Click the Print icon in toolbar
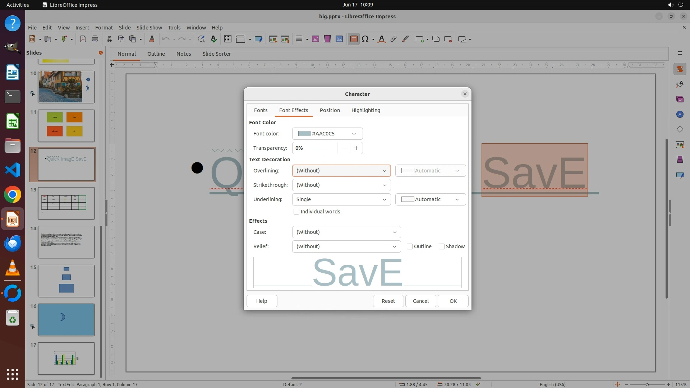Viewport: 690px width, 388px height. [x=95, y=39]
